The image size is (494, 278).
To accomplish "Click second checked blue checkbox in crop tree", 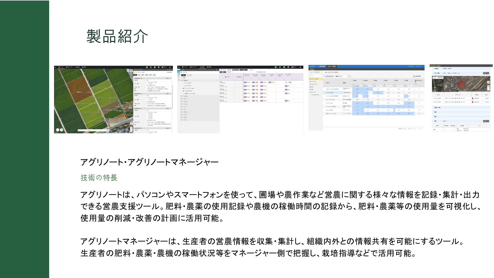I will [x=183, y=91].
